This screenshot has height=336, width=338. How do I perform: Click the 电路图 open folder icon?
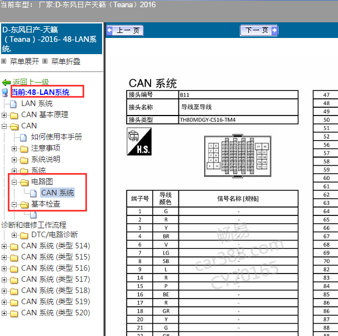click(x=25, y=183)
